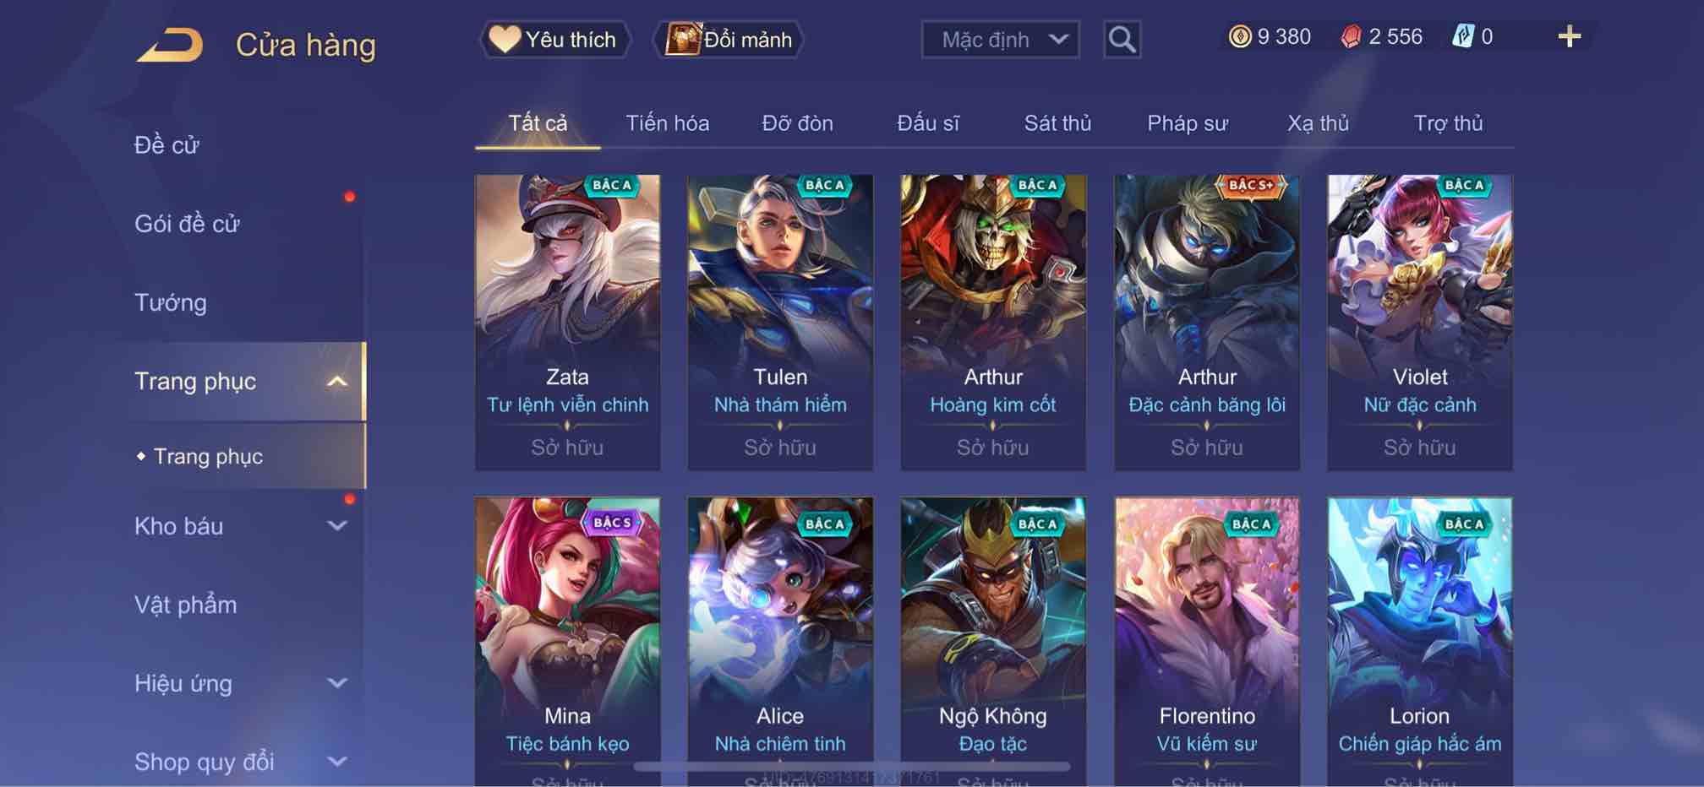Tap the gold coin balance icon

pyautogui.click(x=1239, y=36)
